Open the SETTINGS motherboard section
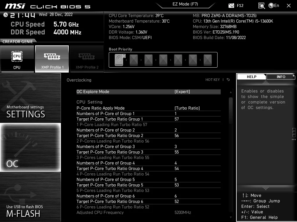 click(30, 98)
